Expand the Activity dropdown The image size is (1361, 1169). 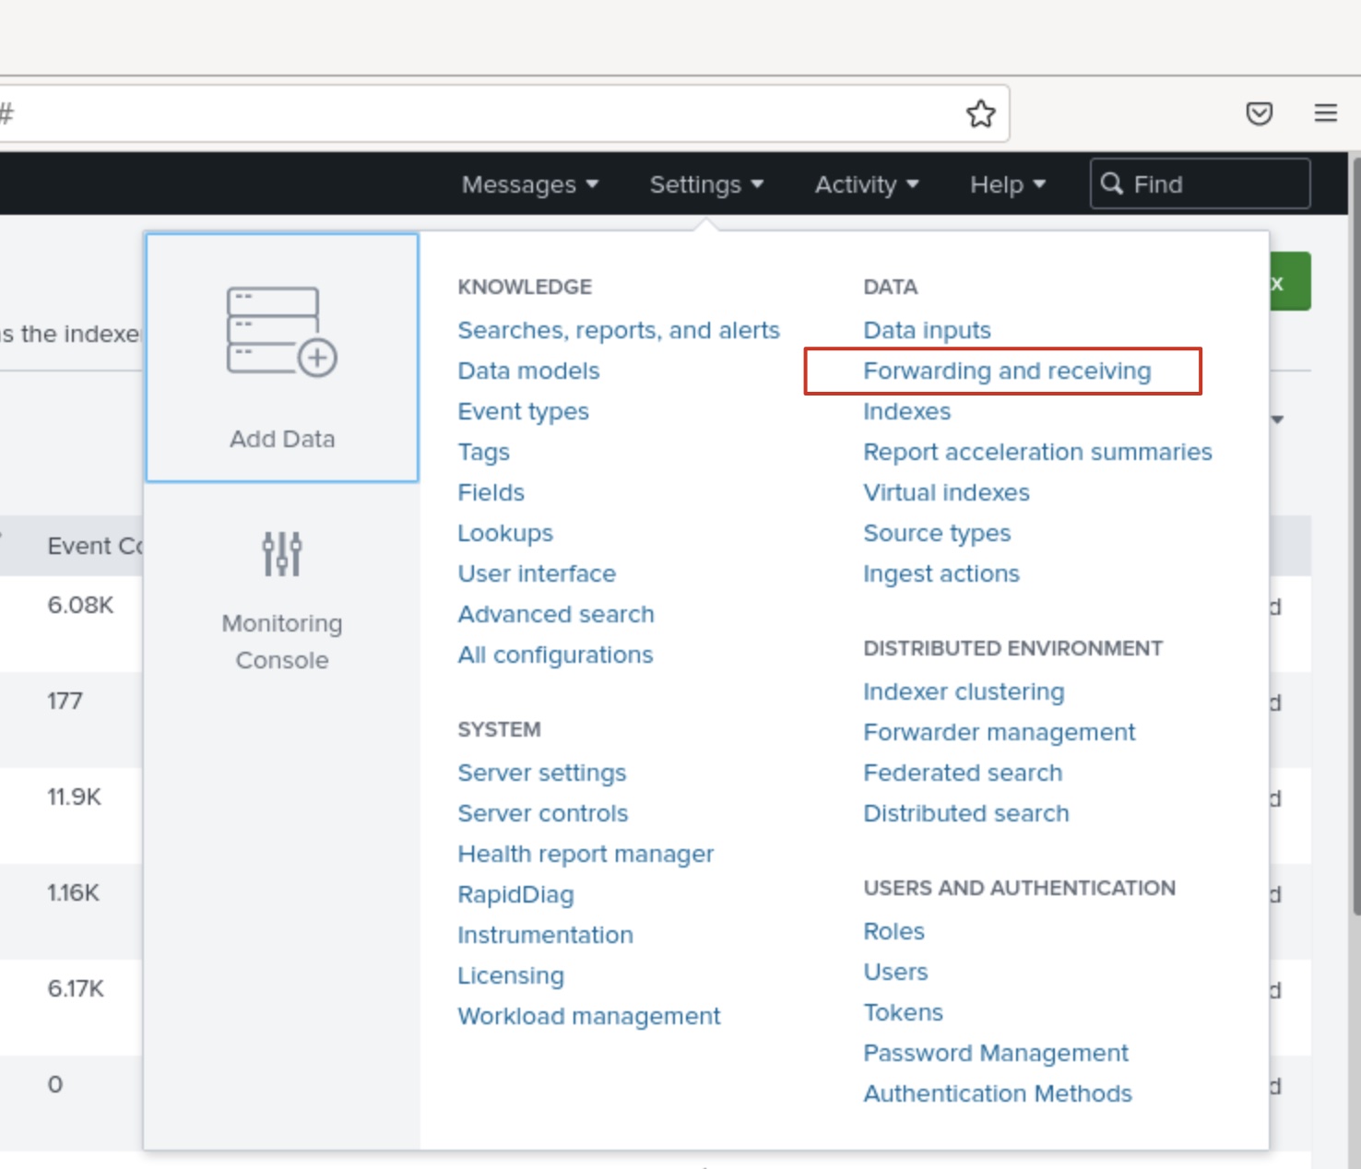(867, 184)
